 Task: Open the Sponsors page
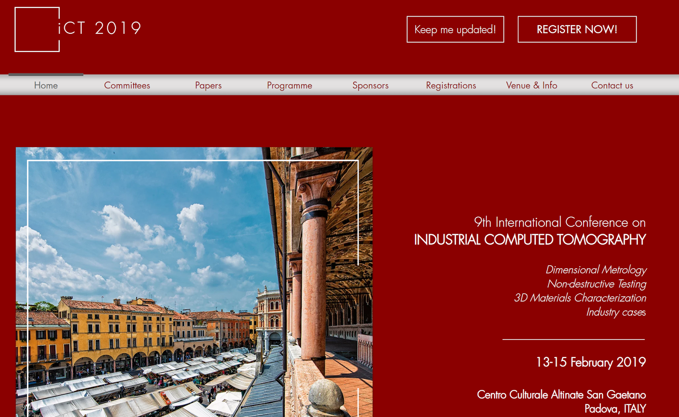tap(370, 85)
